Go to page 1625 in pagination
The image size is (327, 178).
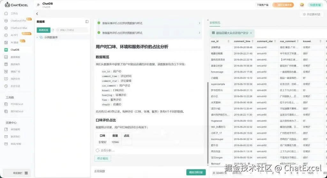pos(310,173)
